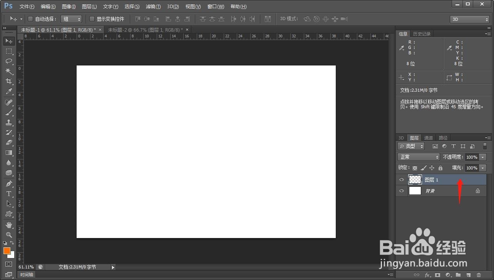Switch to the 未标题-2 document tab

point(145,30)
